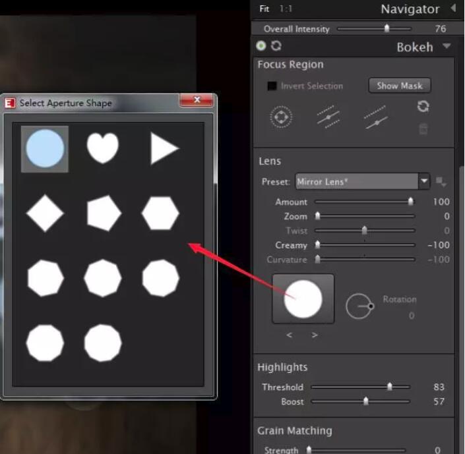Open the Lens Preset dropdown
The image size is (465, 454).
363,181
